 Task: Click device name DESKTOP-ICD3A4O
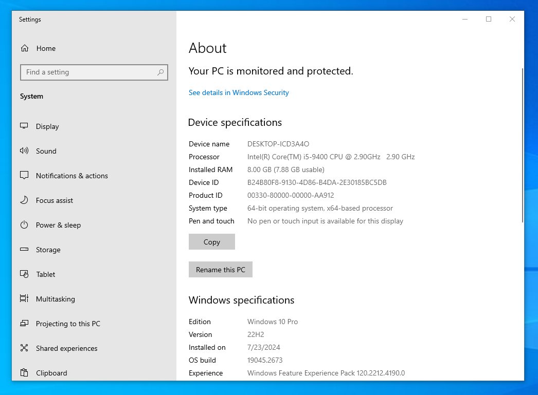point(278,144)
